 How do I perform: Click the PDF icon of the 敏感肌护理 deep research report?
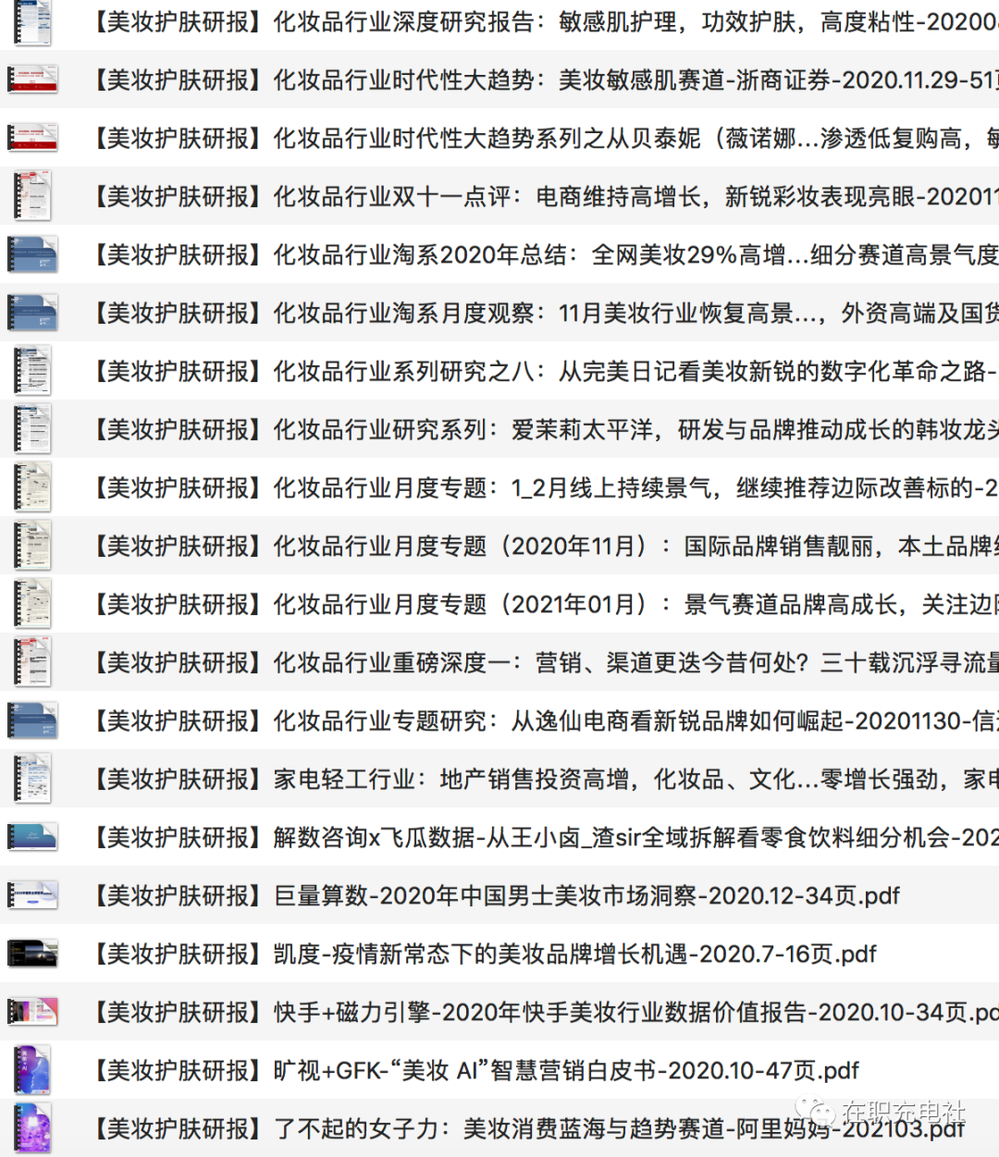tap(32, 22)
